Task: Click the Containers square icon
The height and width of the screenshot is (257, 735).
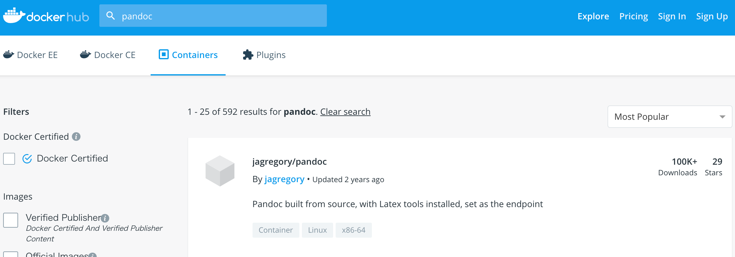Action: pos(164,54)
